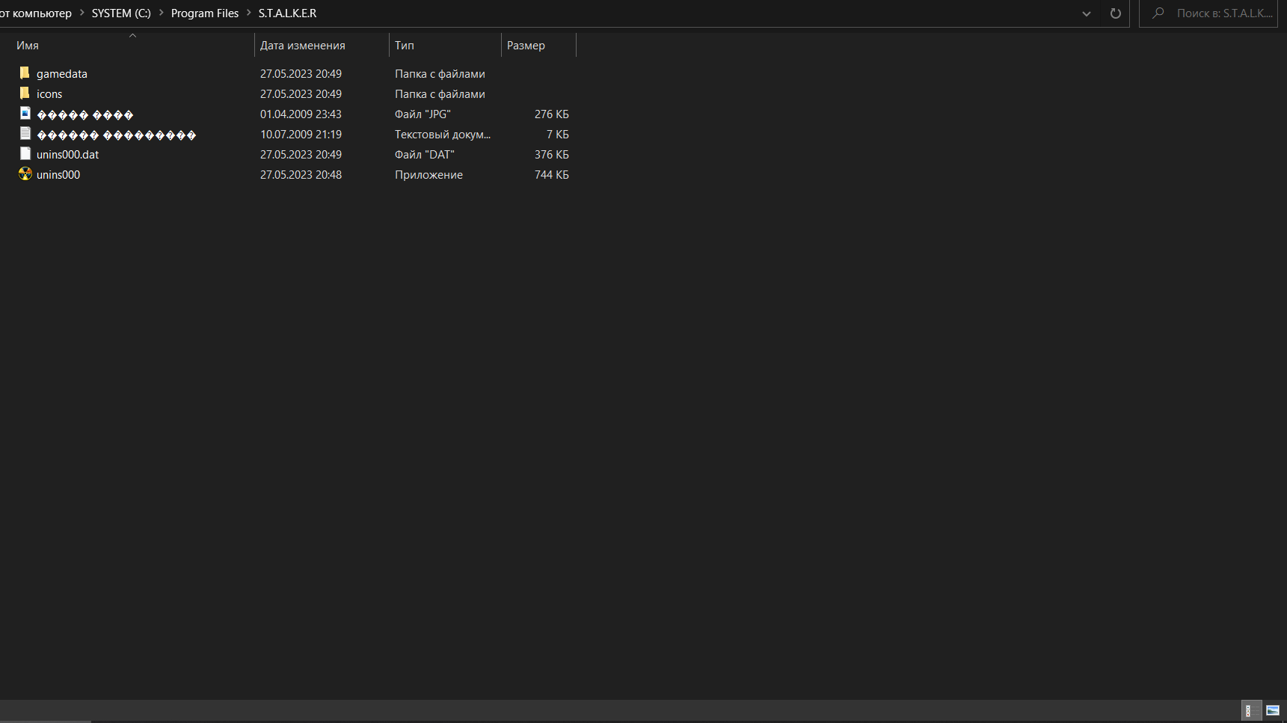
Task: Navigate to computer breadcrumb
Action: point(36,13)
